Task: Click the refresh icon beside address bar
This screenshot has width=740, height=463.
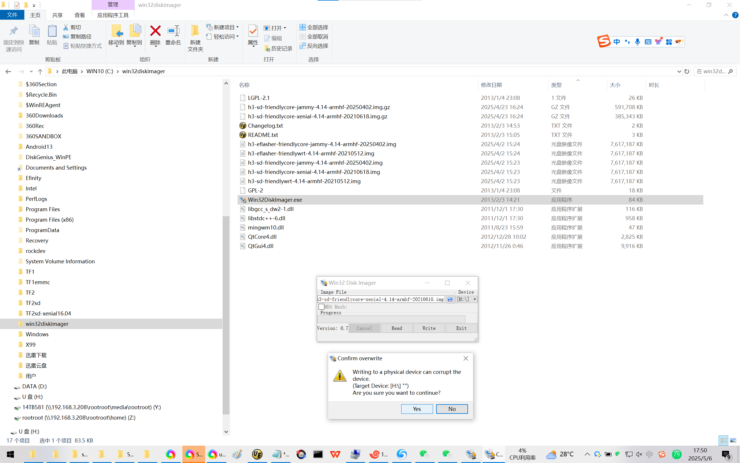Action: point(687,71)
